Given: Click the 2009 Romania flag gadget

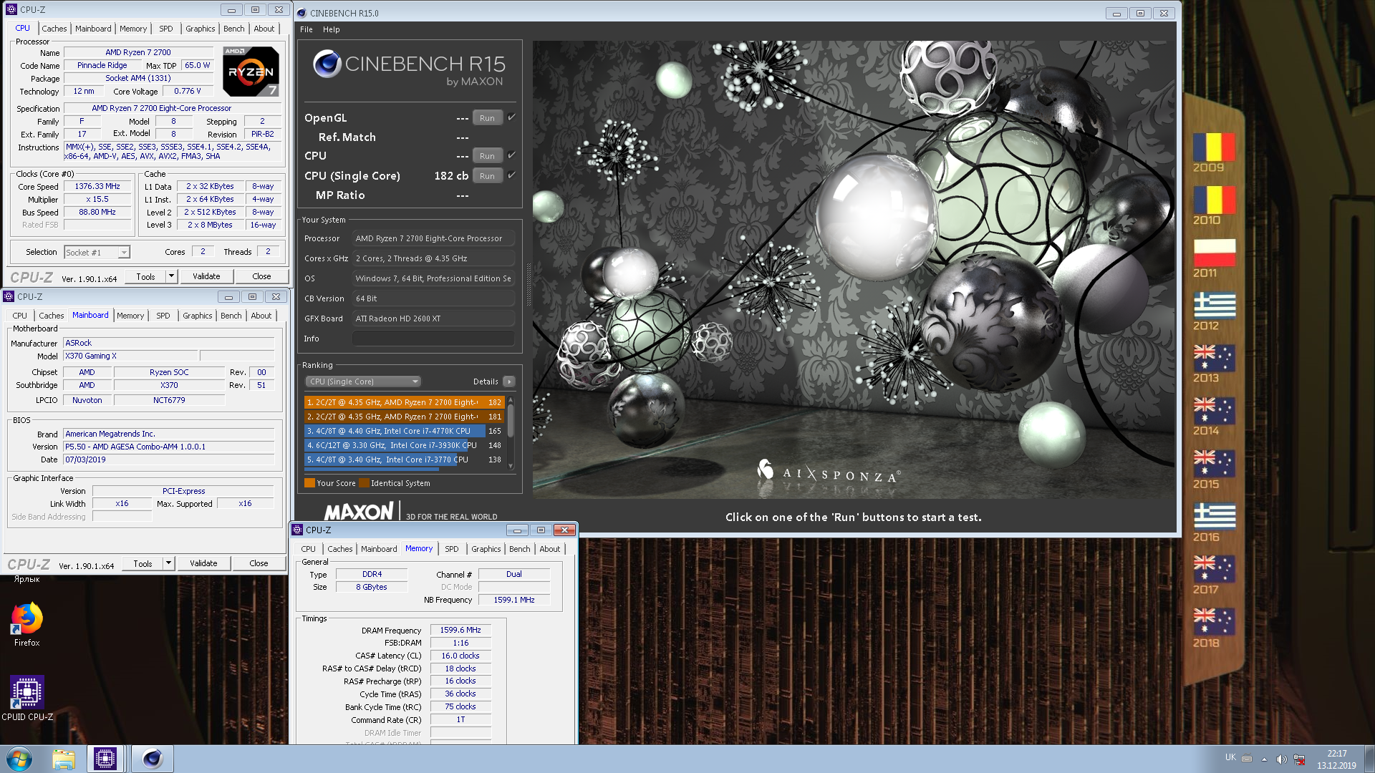Looking at the screenshot, I should (1214, 147).
